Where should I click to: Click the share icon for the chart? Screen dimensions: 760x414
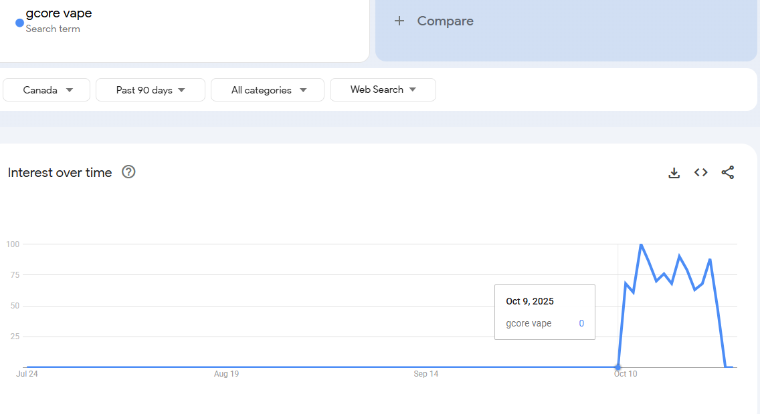point(728,173)
